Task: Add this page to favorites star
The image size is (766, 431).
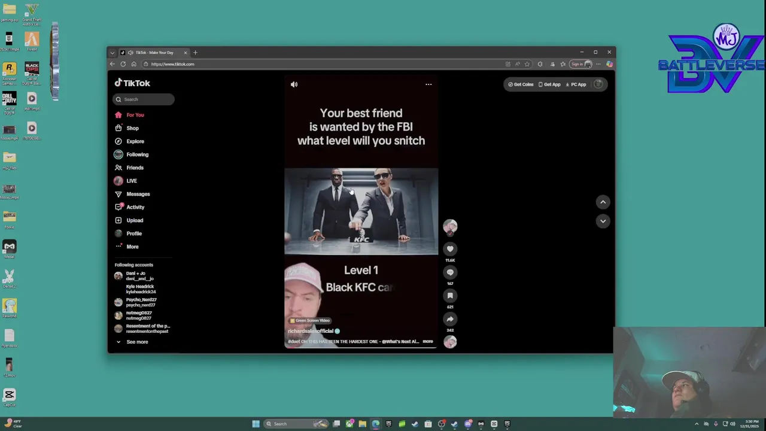Action: coord(527,64)
